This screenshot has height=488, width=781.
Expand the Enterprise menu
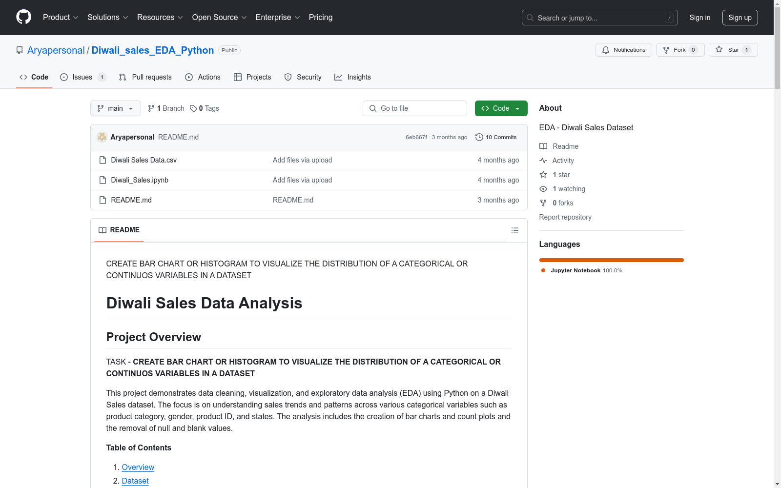tap(277, 18)
